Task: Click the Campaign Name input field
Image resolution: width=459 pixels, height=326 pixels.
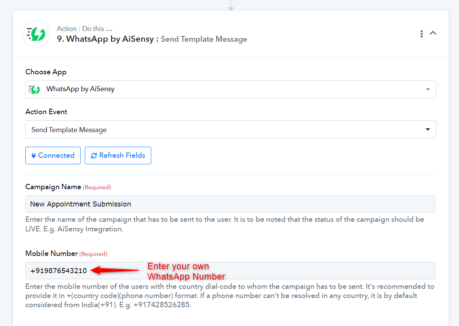Action: coord(230,204)
